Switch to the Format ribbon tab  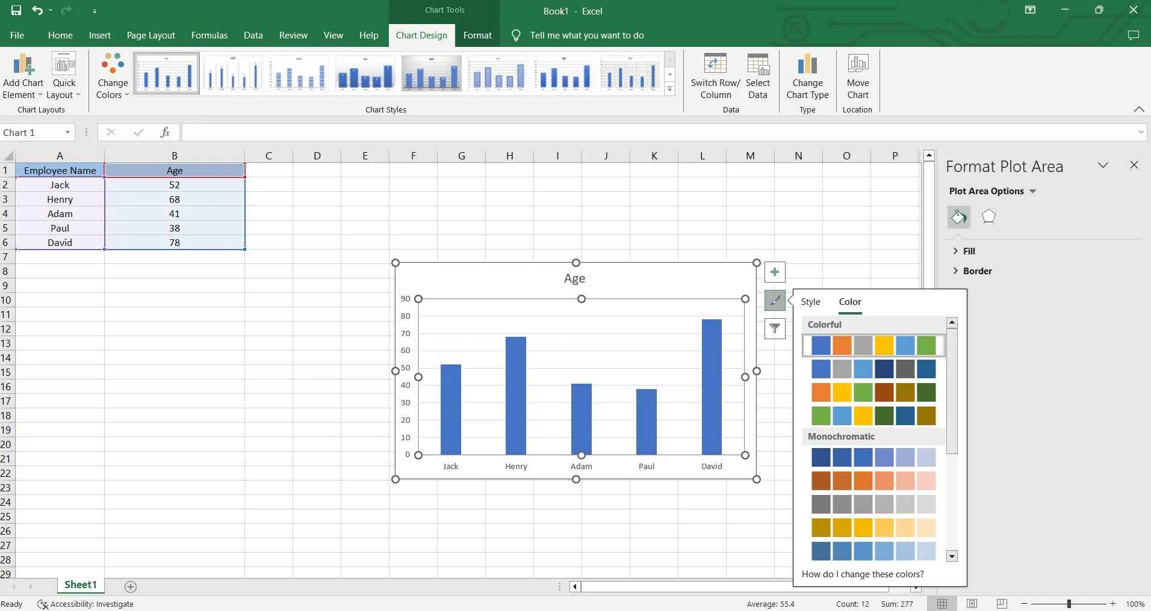pyautogui.click(x=477, y=35)
